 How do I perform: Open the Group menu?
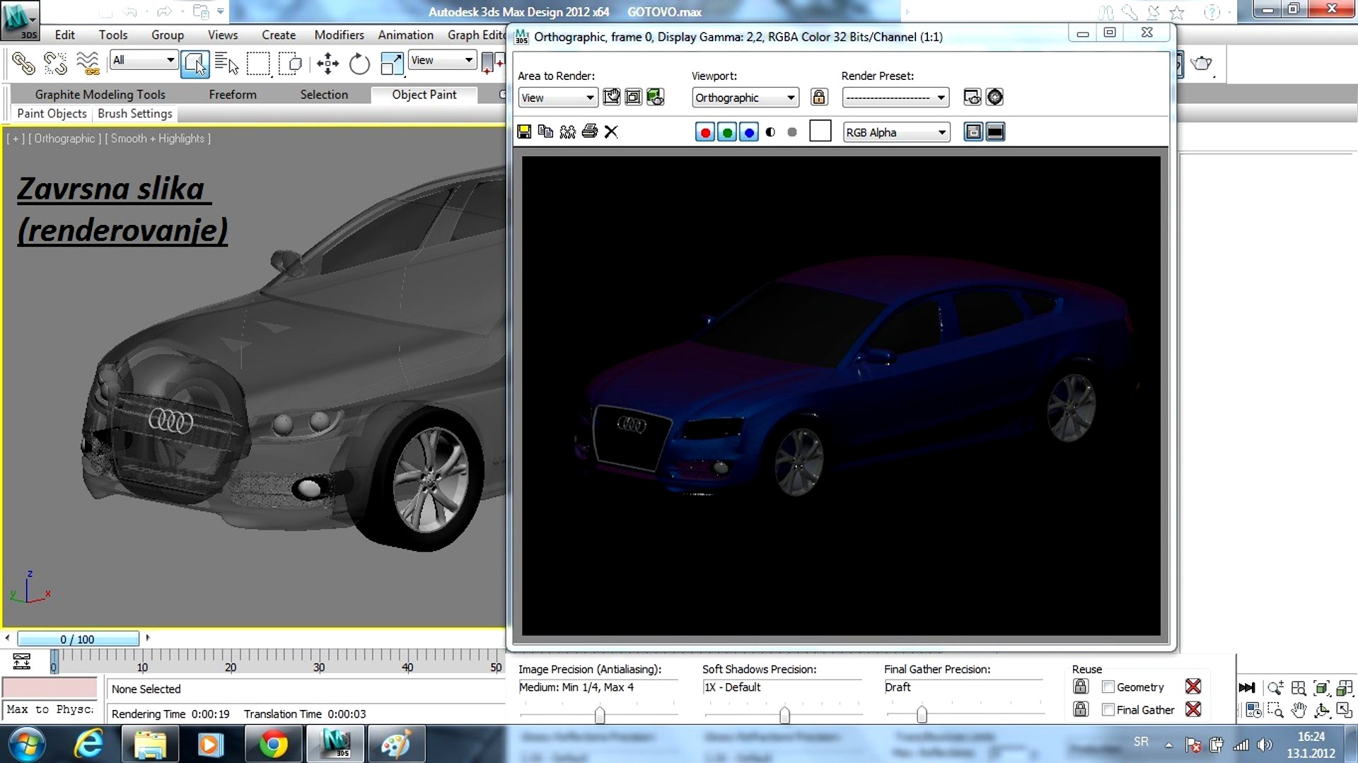[168, 35]
